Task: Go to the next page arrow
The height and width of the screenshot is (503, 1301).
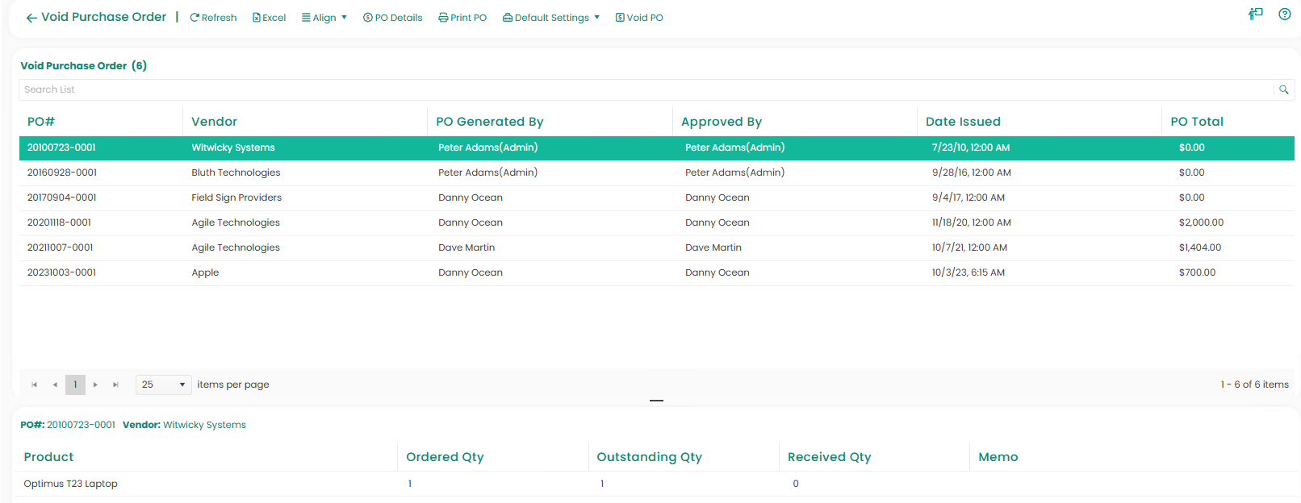Action: 95,385
